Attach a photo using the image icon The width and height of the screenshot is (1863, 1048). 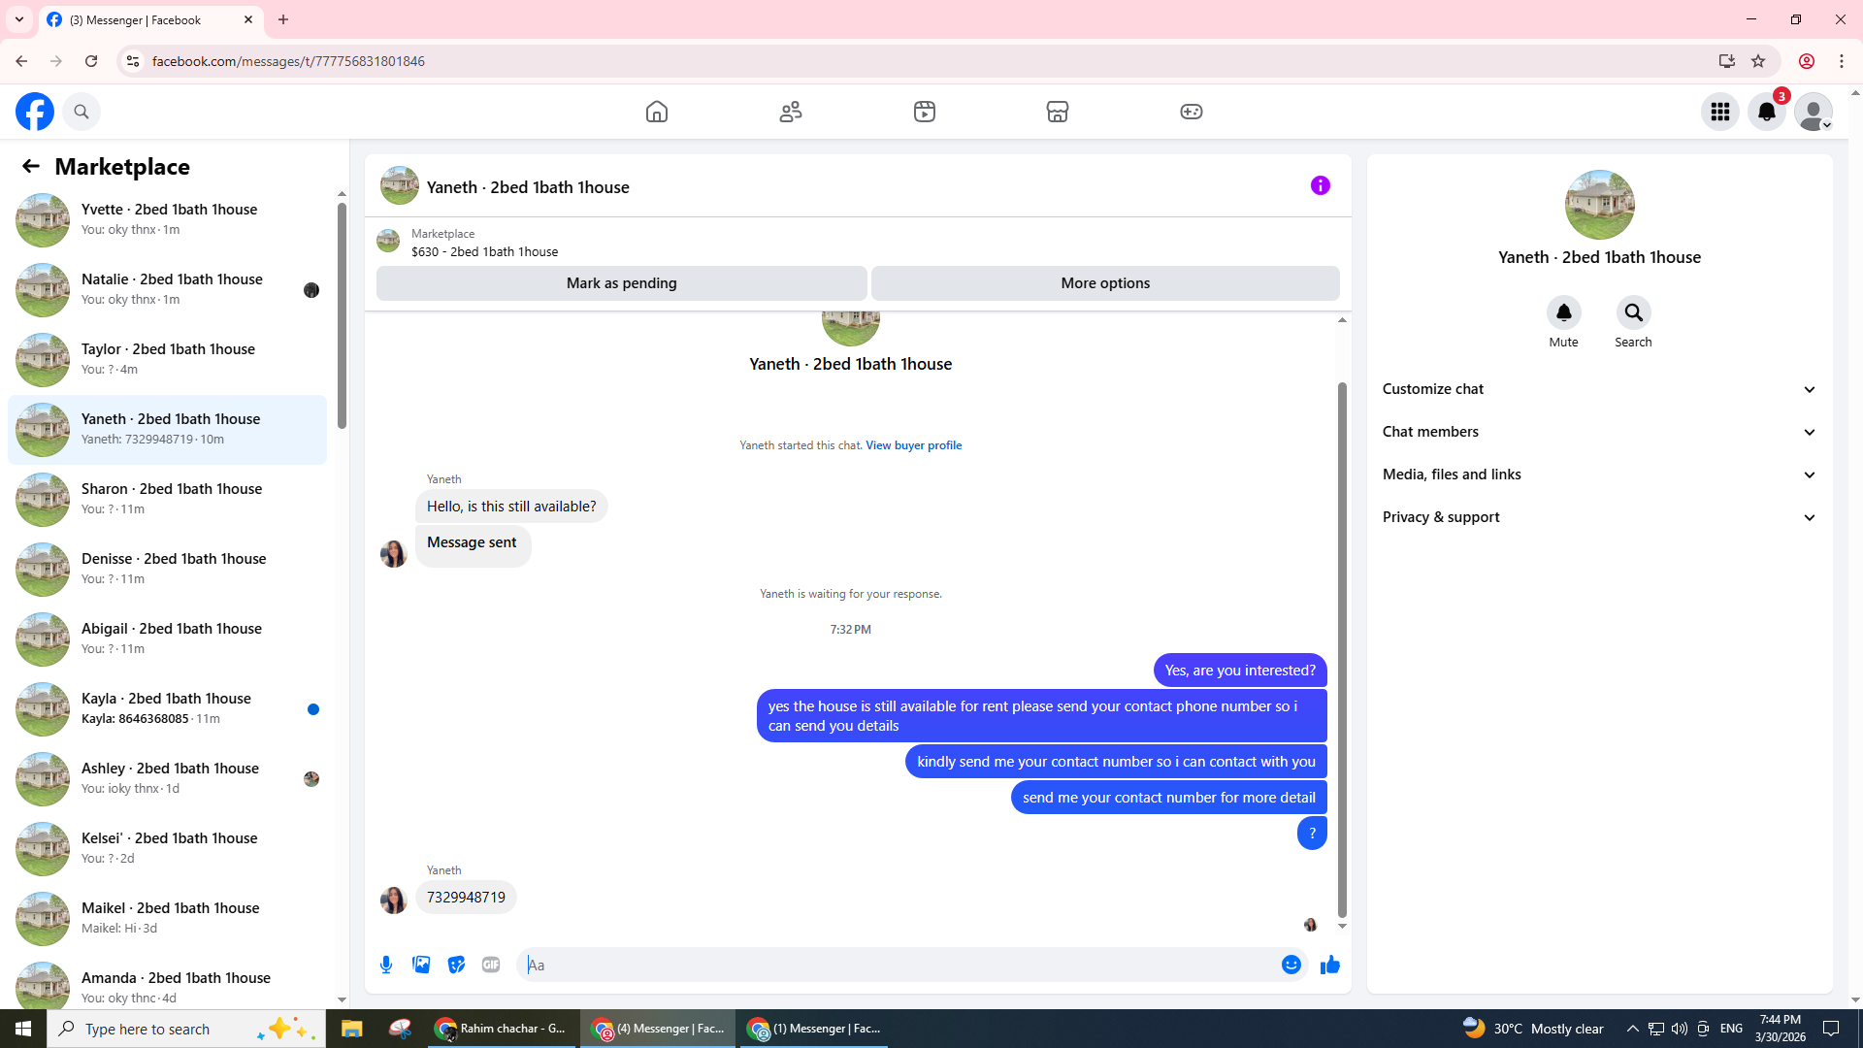pyautogui.click(x=421, y=965)
